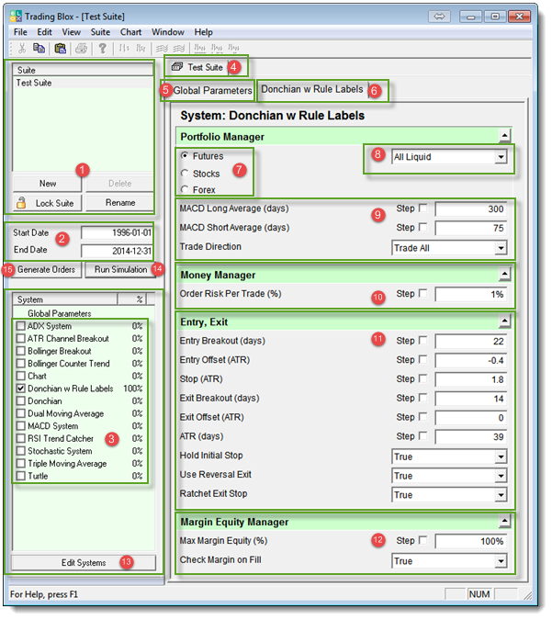The width and height of the screenshot is (552, 620).
Task: Check the Dual Moving Average system
Action: (x=20, y=413)
